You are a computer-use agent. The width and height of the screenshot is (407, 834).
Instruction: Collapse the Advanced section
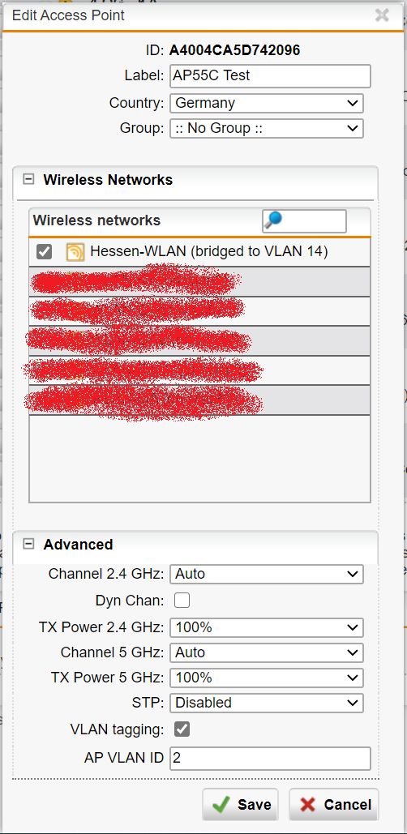(28, 544)
